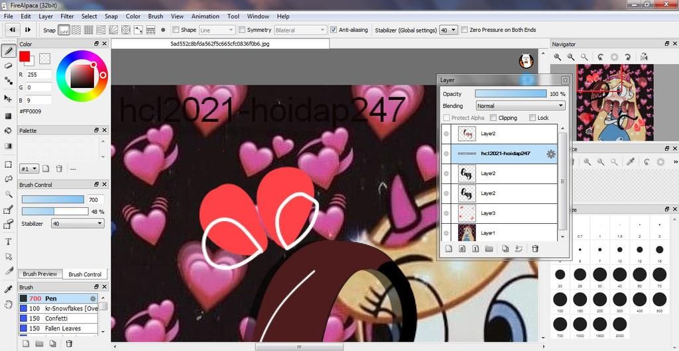Open the Window menu
The width and height of the screenshot is (679, 351).
(258, 17)
